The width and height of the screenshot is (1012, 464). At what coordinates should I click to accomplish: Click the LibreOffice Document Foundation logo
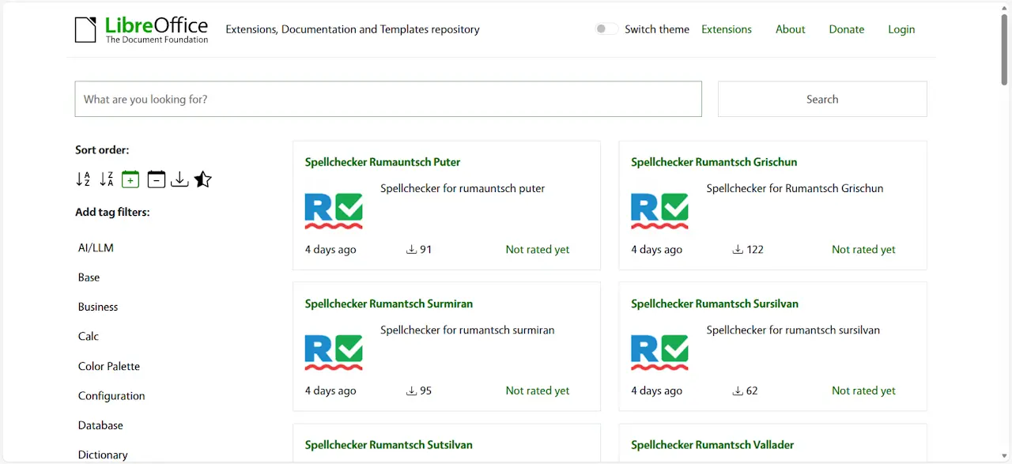142,30
